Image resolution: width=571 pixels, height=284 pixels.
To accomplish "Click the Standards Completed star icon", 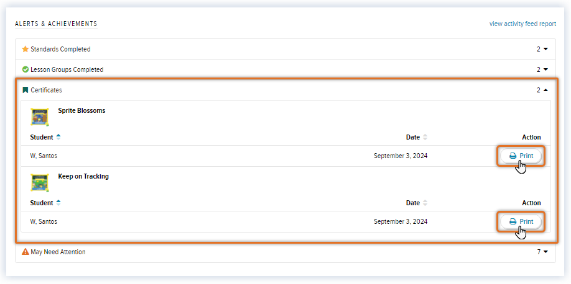I will tap(26, 49).
